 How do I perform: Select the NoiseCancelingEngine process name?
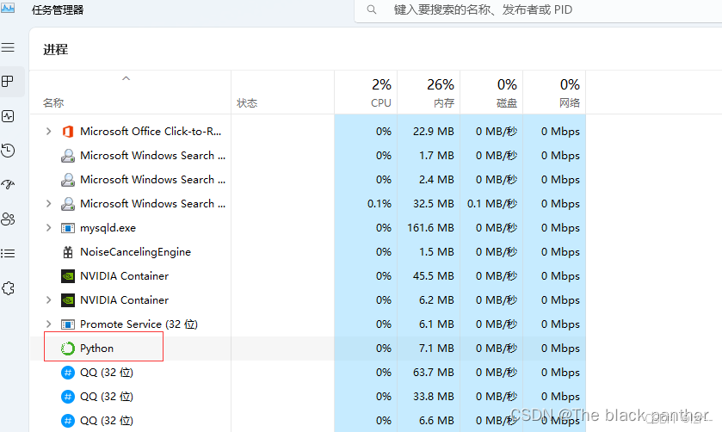click(135, 252)
